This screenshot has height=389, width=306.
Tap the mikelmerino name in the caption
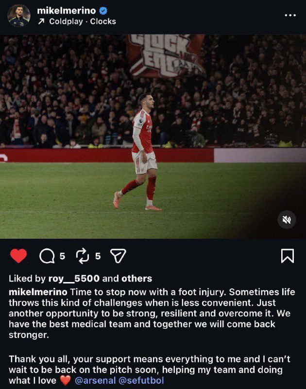[x=38, y=292]
